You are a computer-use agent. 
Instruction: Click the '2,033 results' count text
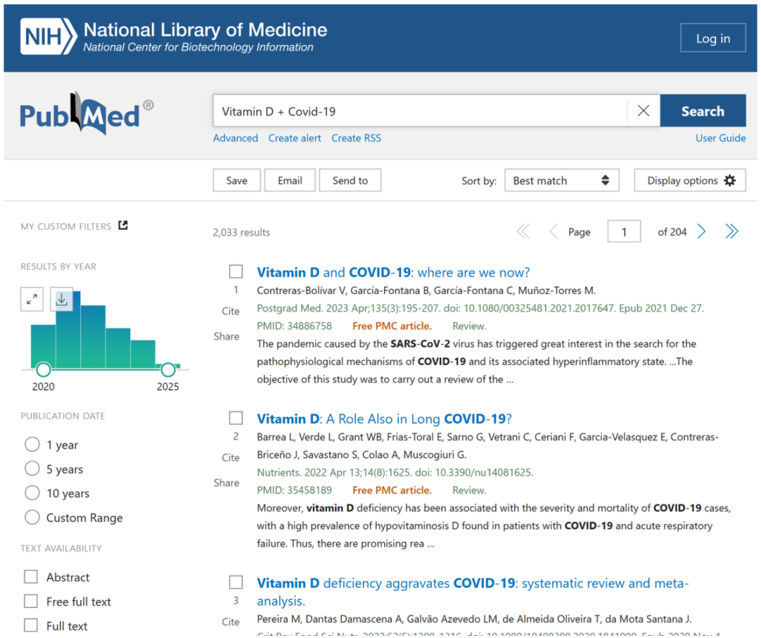click(x=241, y=233)
